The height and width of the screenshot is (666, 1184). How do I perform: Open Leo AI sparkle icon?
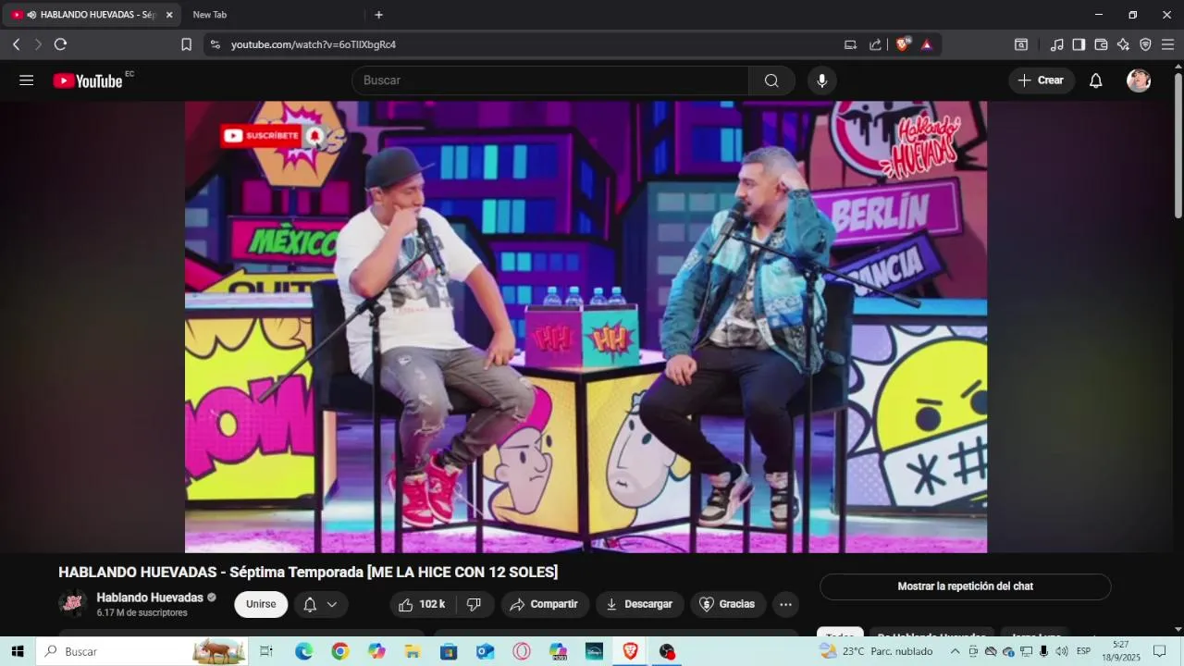1123,44
